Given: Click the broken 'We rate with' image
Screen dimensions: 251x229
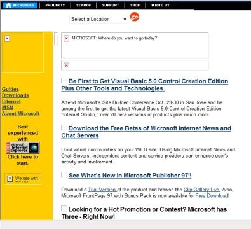Looking at the screenshot, I should coord(23,179).
